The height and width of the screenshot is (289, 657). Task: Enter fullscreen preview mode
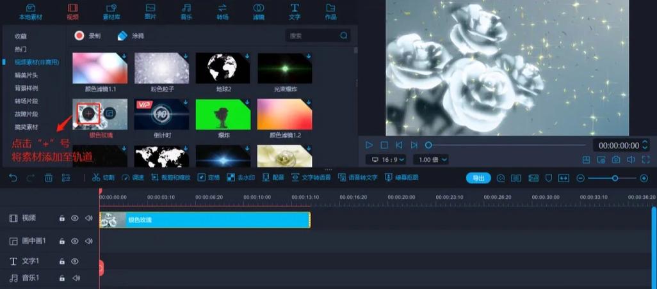[x=644, y=160]
